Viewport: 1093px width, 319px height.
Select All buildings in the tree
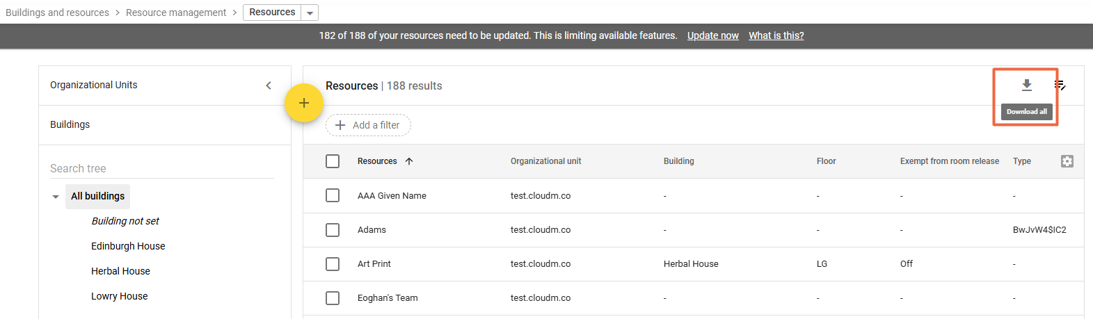tap(98, 196)
